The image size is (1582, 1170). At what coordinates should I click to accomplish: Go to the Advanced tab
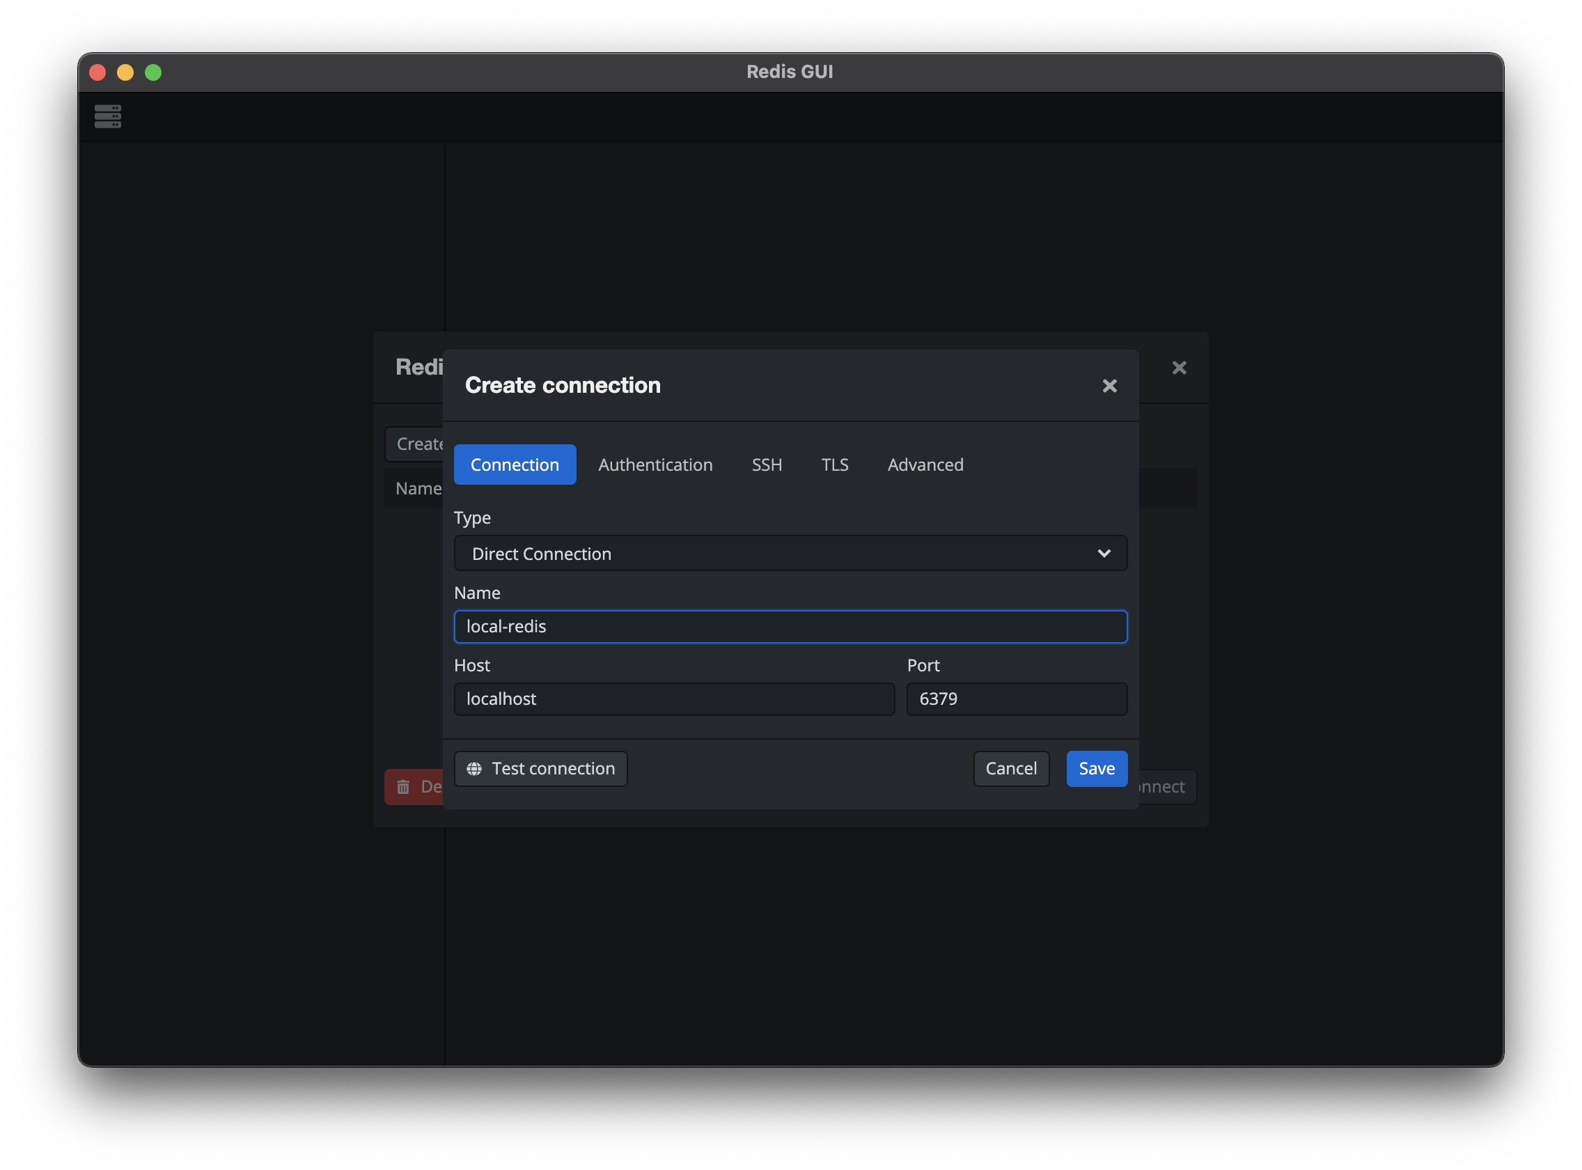pos(925,465)
